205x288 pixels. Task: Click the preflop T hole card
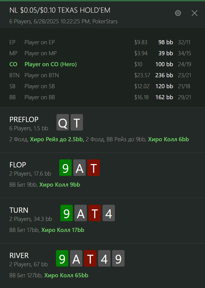tap(77, 122)
